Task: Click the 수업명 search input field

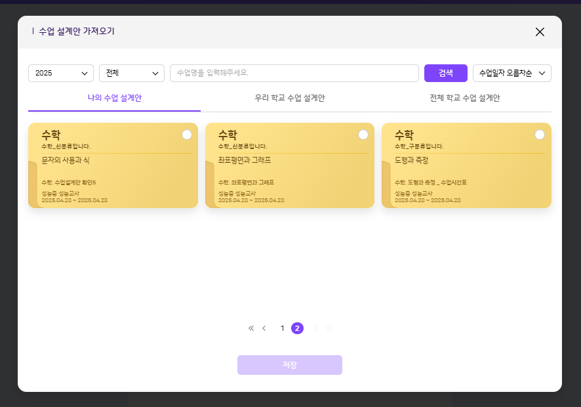Action: pyautogui.click(x=294, y=73)
